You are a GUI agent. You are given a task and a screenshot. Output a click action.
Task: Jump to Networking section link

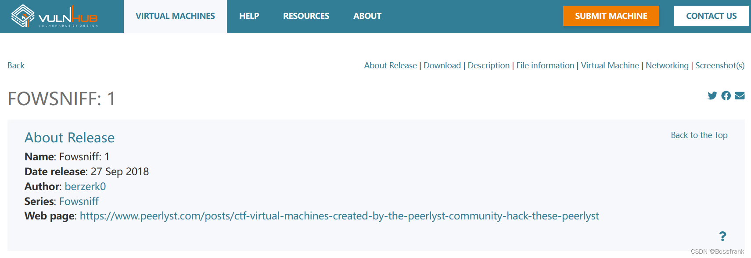667,65
